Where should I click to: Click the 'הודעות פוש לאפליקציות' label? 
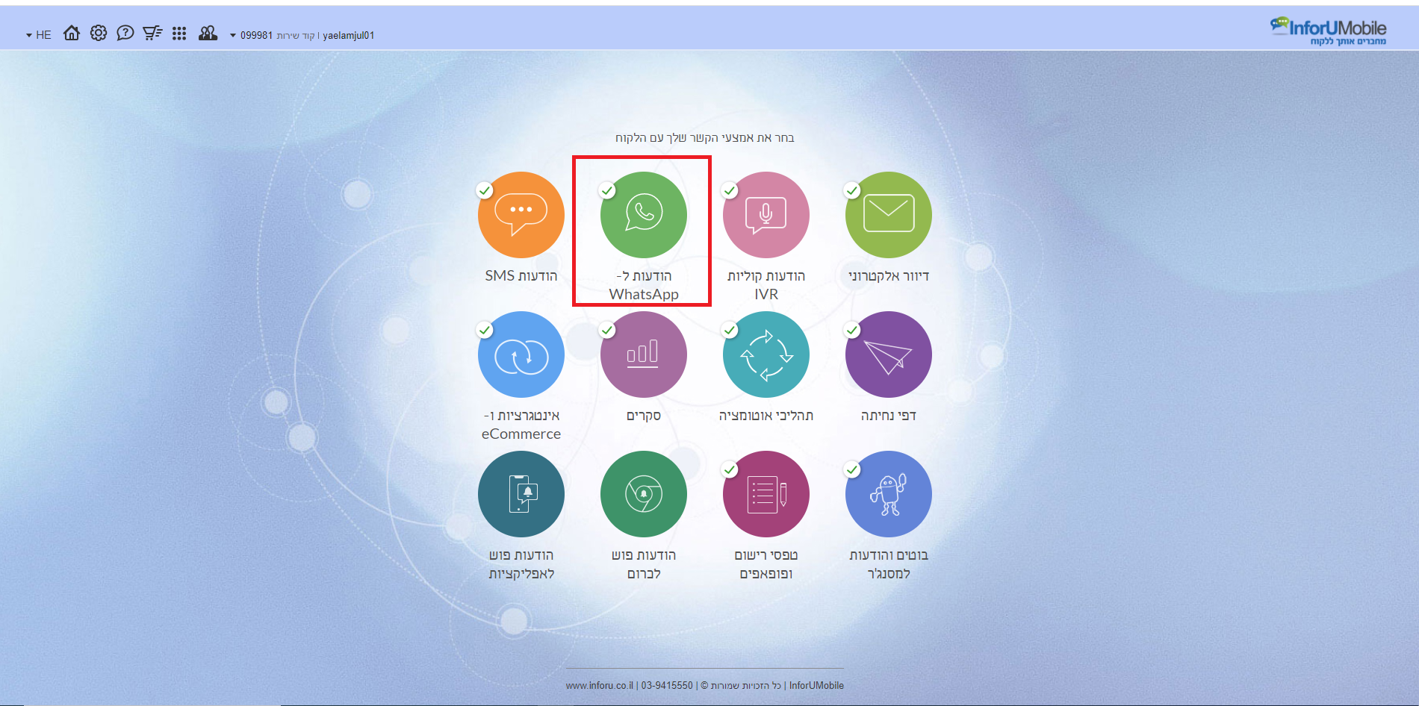point(521,564)
